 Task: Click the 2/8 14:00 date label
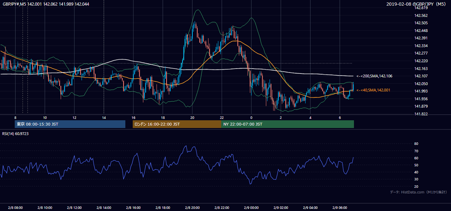(x=104, y=208)
